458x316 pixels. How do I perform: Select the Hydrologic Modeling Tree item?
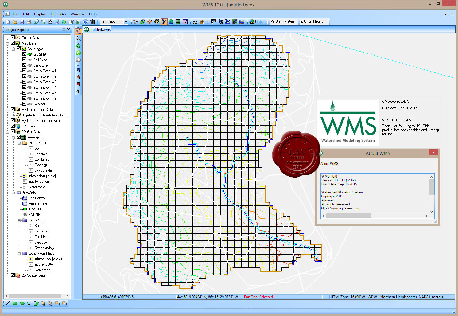click(45, 115)
